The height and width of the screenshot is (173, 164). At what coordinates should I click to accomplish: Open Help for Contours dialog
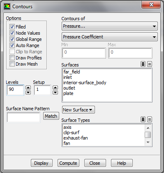point(122,163)
